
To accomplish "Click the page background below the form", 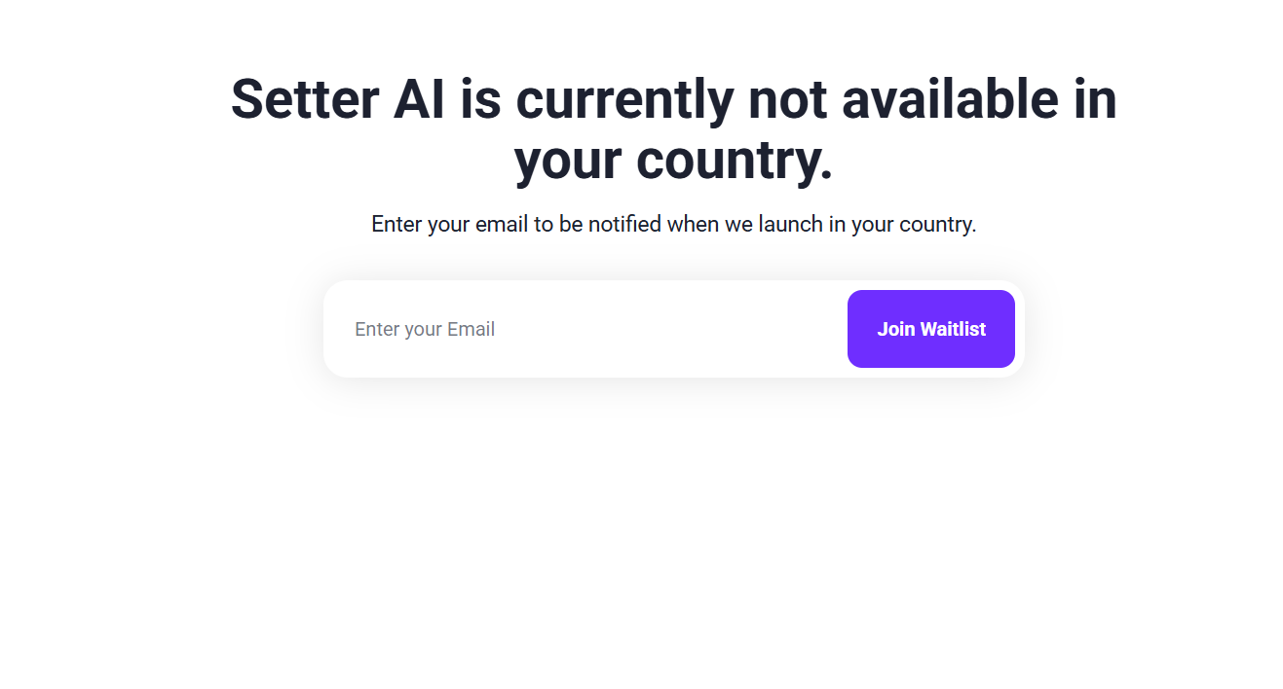I will [x=672, y=535].
